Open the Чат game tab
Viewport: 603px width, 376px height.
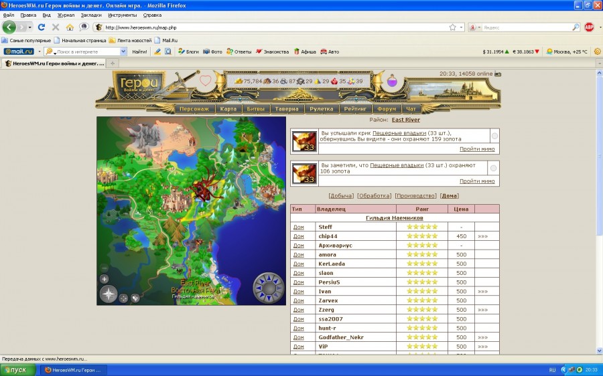(411, 108)
